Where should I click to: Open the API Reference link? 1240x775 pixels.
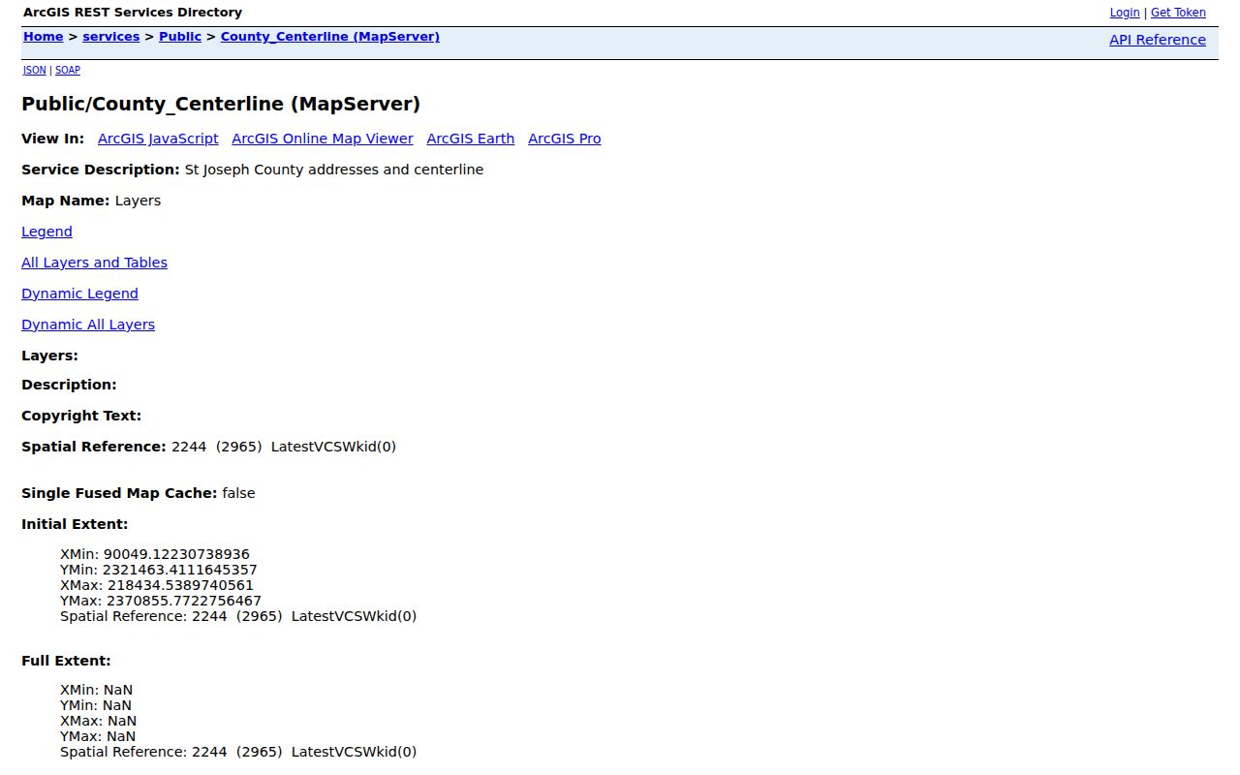(1158, 40)
